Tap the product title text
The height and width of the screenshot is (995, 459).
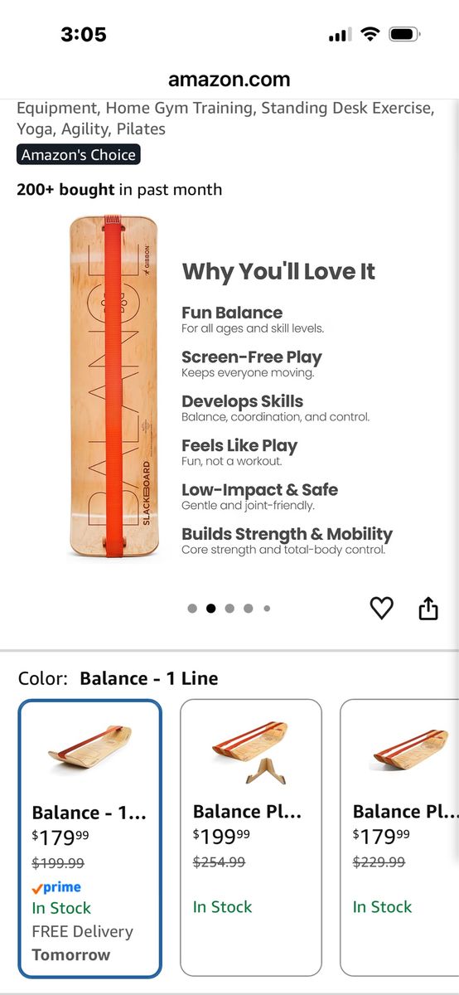click(x=225, y=119)
